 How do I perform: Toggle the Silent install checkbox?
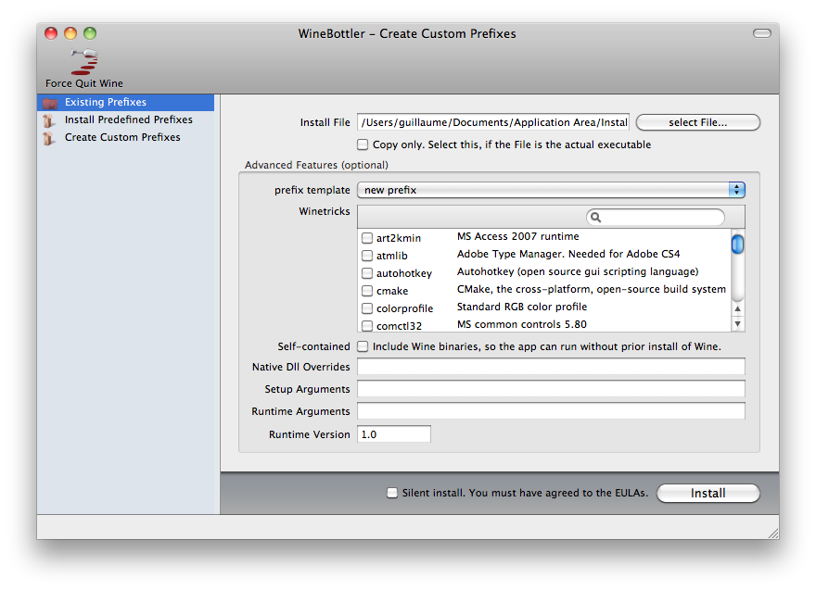(392, 493)
